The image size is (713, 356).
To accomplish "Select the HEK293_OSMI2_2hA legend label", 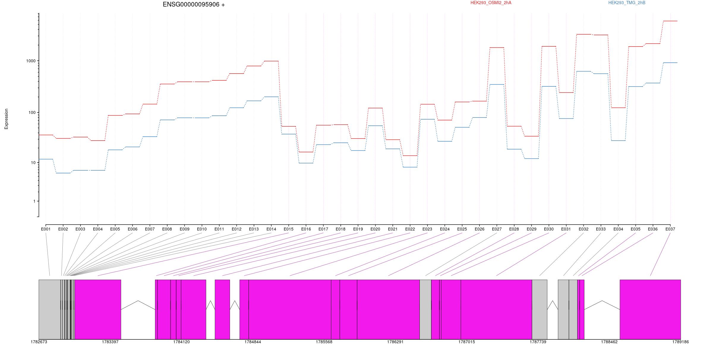I will [x=491, y=3].
